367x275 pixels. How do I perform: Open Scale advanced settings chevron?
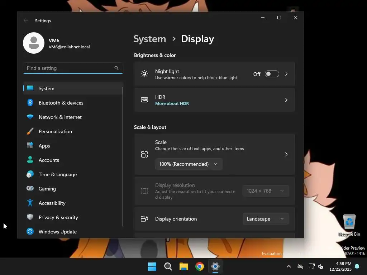pyautogui.click(x=286, y=154)
